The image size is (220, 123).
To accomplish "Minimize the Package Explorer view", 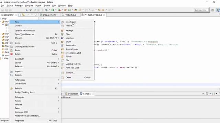I will (32, 14).
